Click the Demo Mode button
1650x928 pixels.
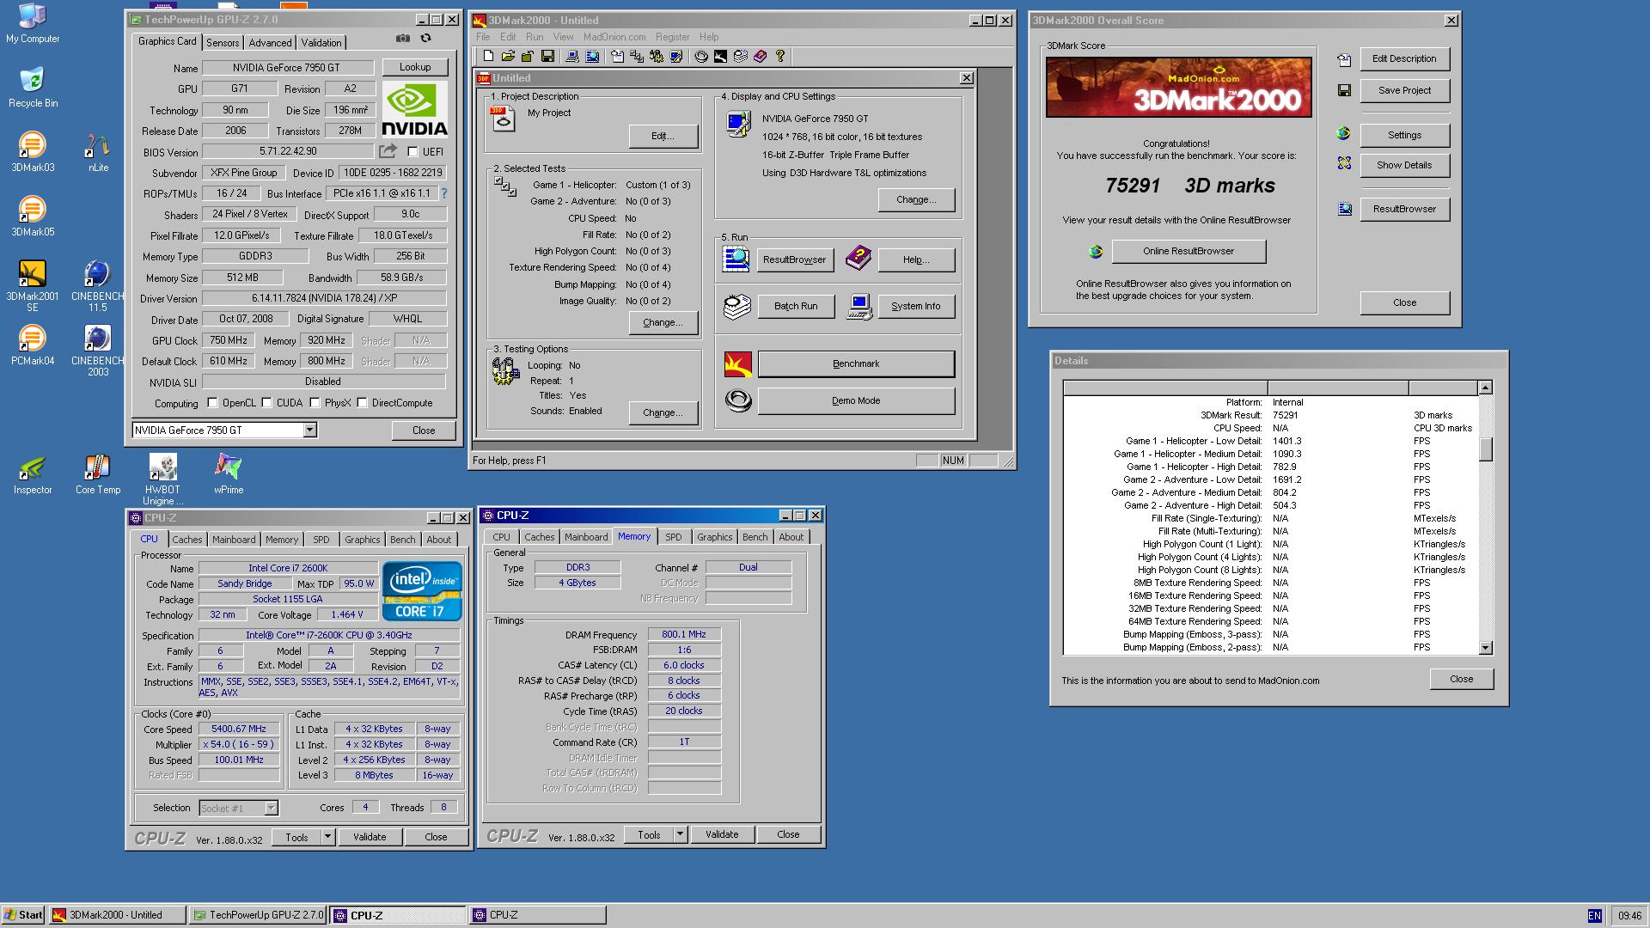point(856,400)
